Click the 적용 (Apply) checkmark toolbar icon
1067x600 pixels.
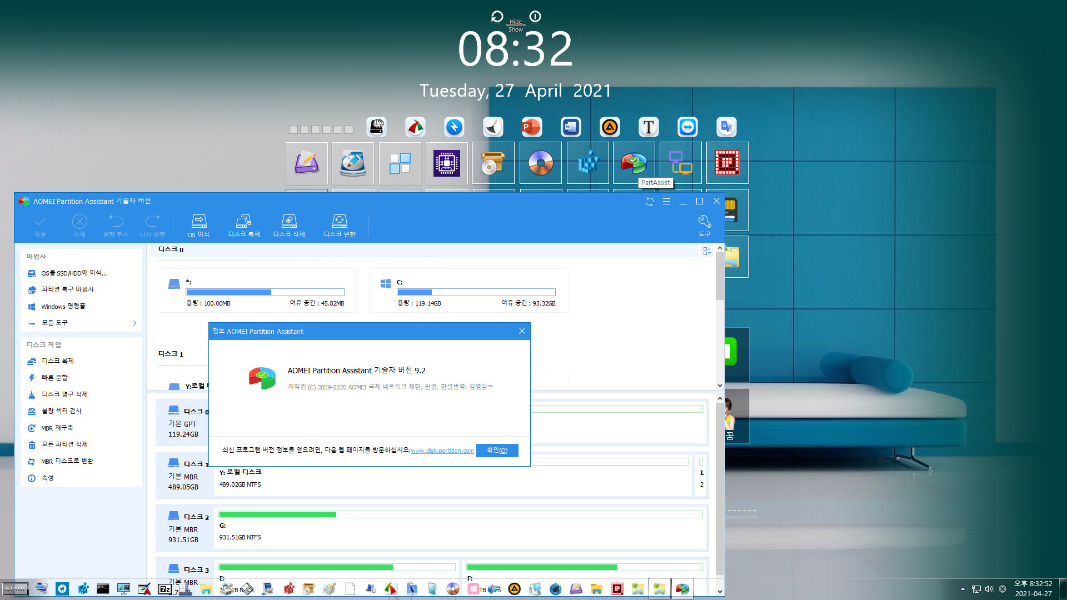[x=40, y=226]
